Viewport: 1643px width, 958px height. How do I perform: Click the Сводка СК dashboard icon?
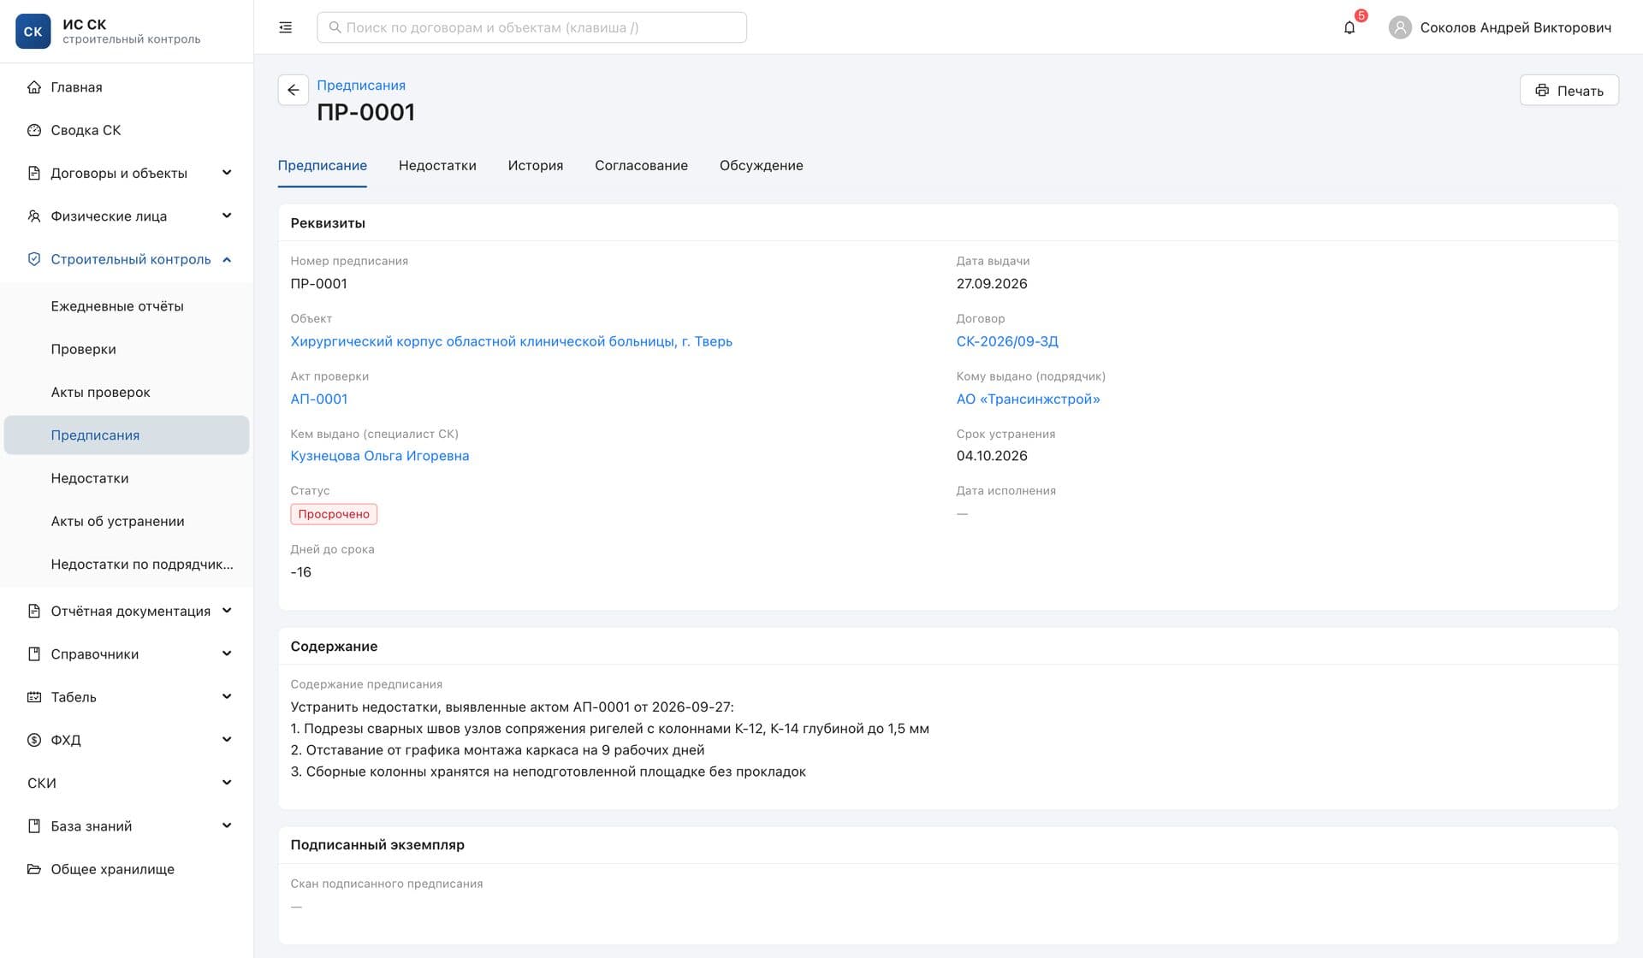34,130
